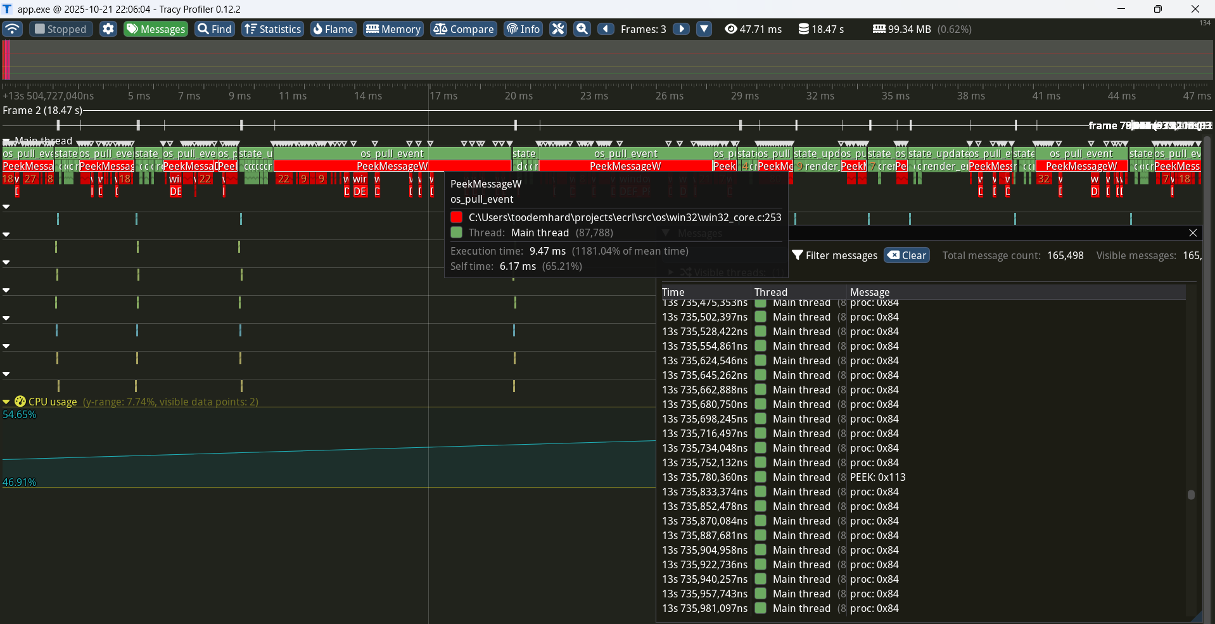Open the wrench and screwdriver tools menu
Screen dimensions: 1215x624
(557, 29)
